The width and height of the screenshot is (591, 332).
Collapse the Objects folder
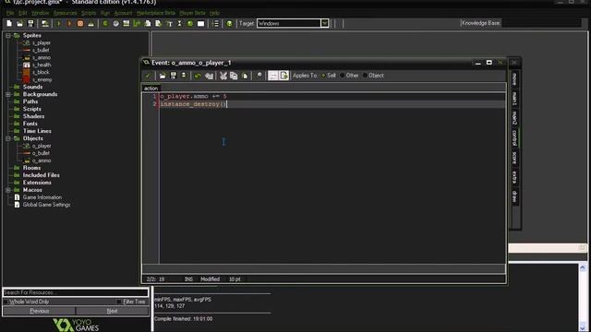pyautogui.click(x=8, y=138)
